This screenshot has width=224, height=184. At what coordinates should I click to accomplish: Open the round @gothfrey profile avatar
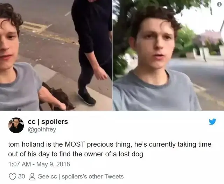[x=16, y=125]
